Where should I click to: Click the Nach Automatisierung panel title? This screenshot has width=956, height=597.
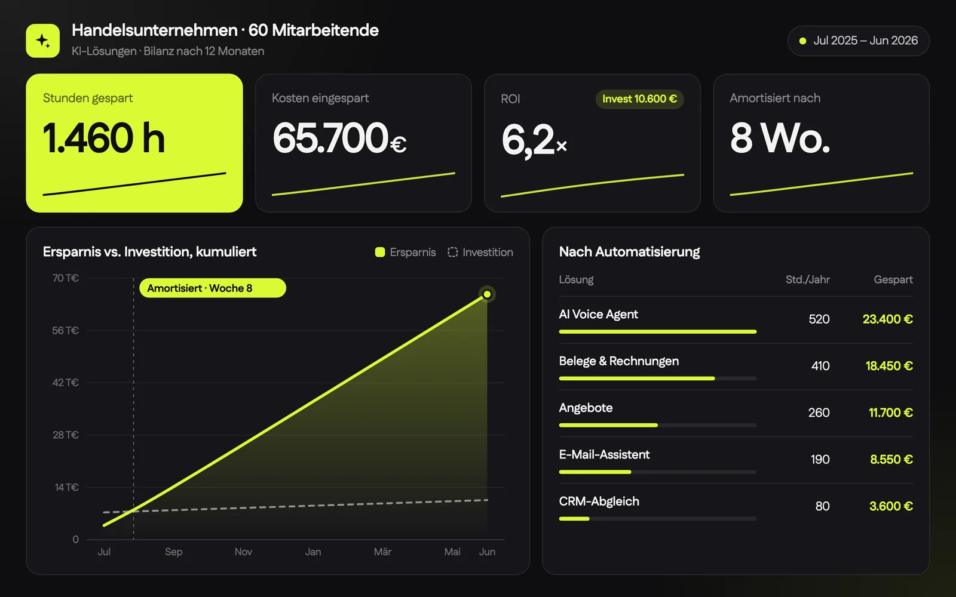point(629,252)
